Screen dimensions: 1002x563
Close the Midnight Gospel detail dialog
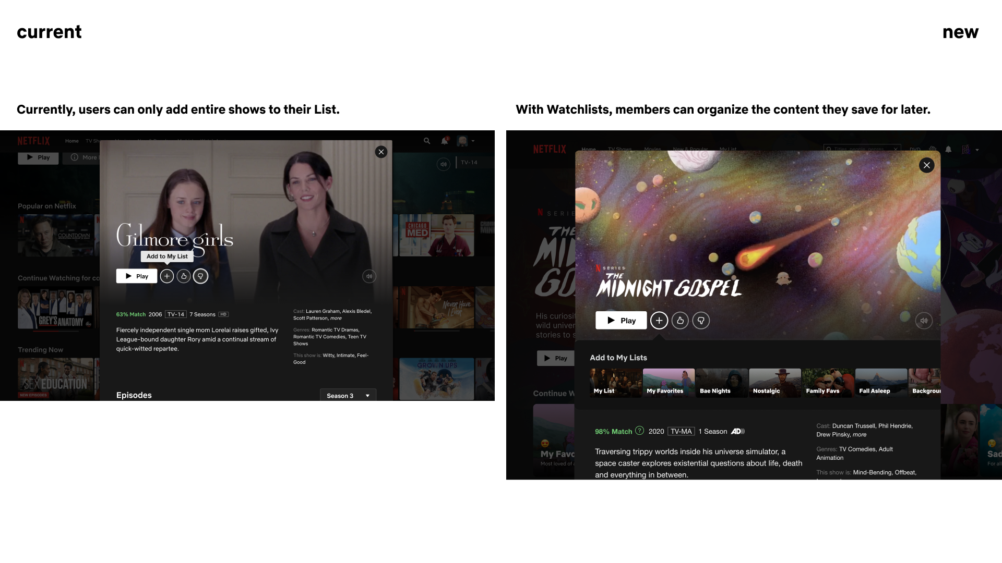926,165
